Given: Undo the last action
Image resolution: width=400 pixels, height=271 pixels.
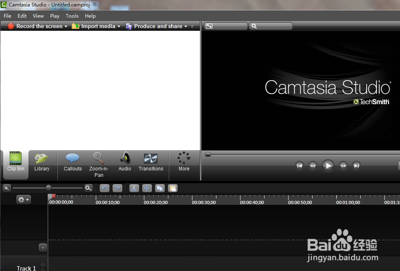Looking at the screenshot, I should click(104, 188).
